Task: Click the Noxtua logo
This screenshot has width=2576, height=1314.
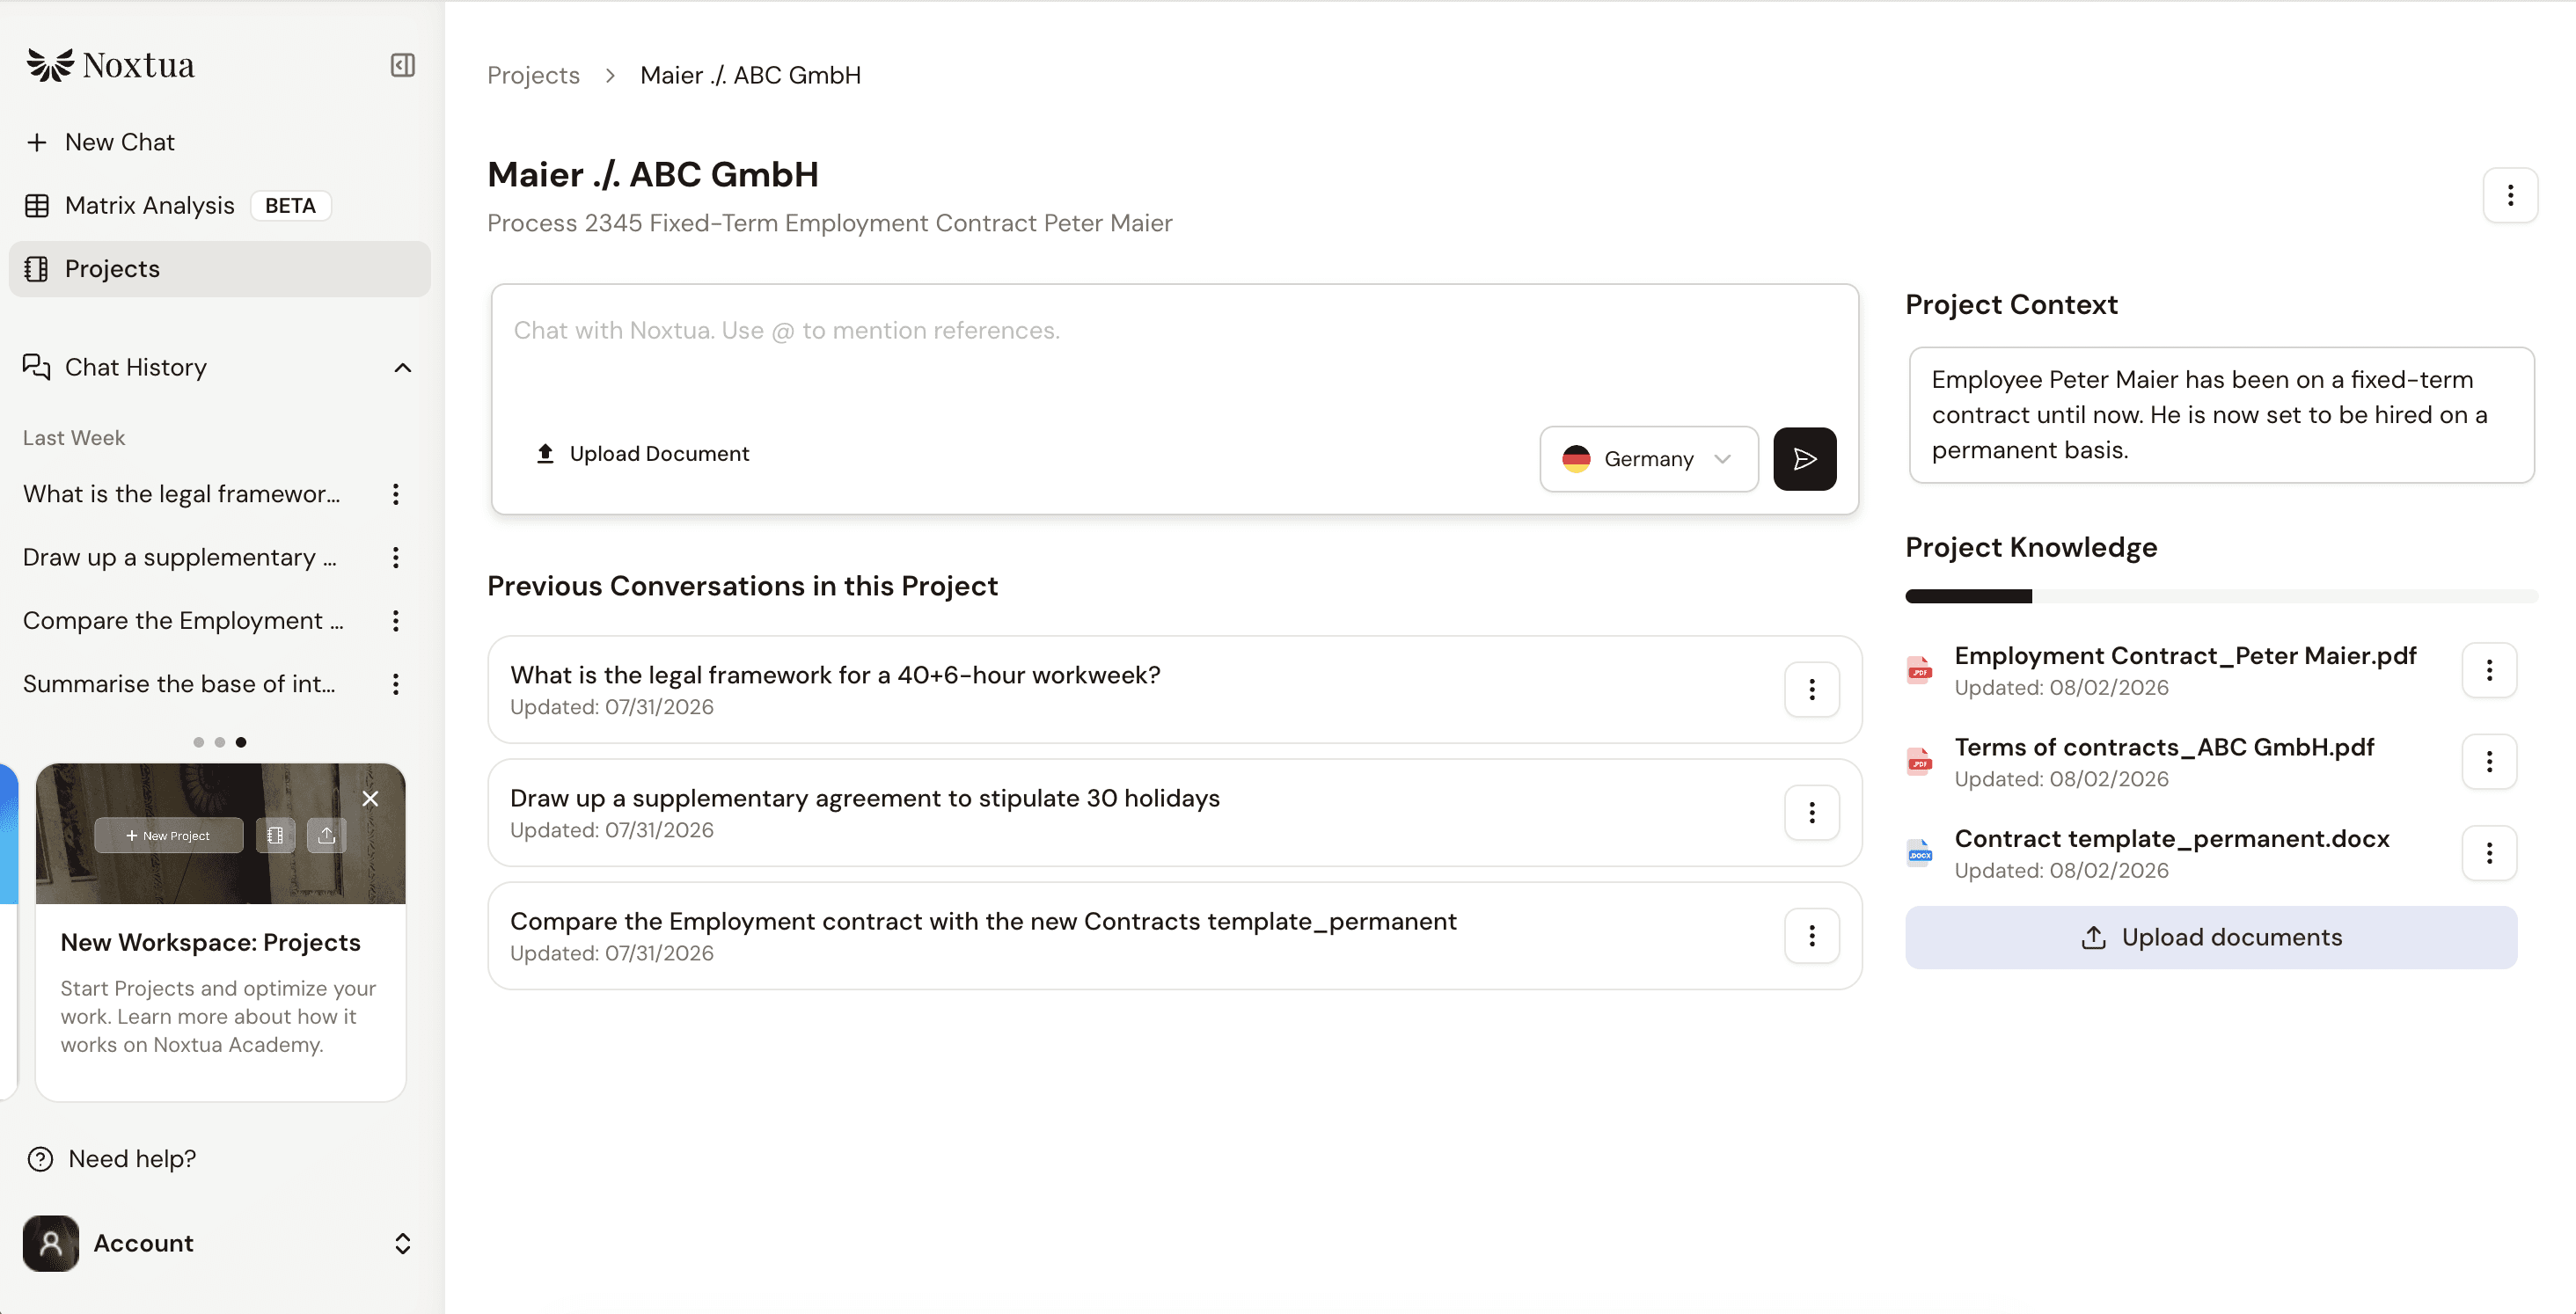Action: pyautogui.click(x=110, y=65)
